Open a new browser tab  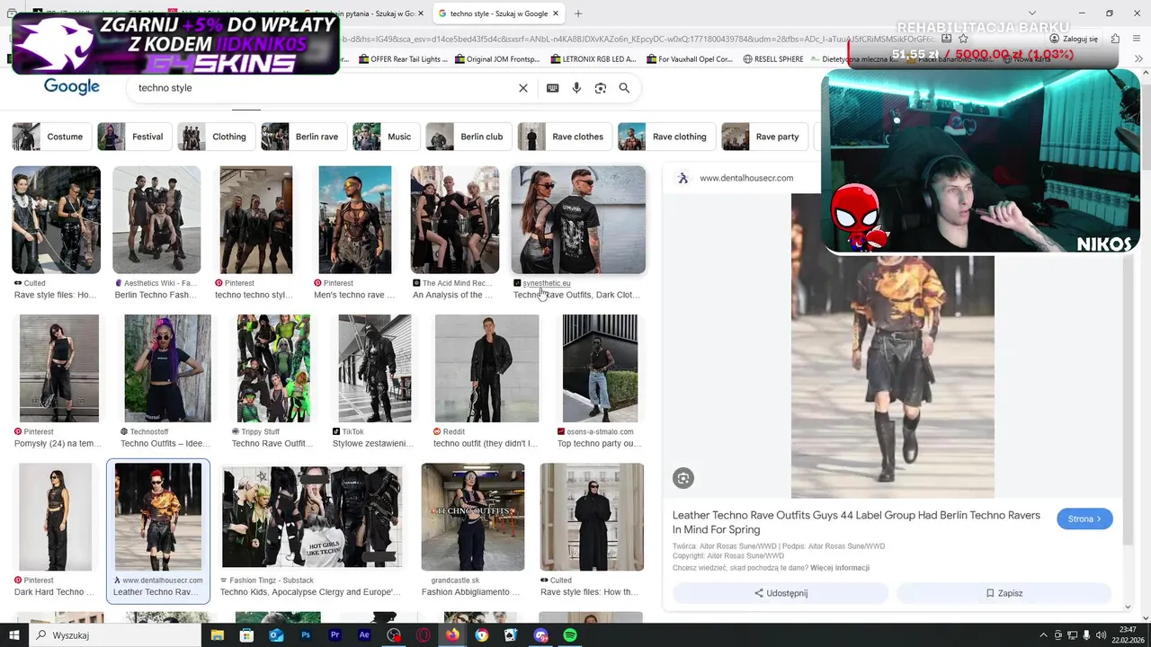click(x=578, y=13)
